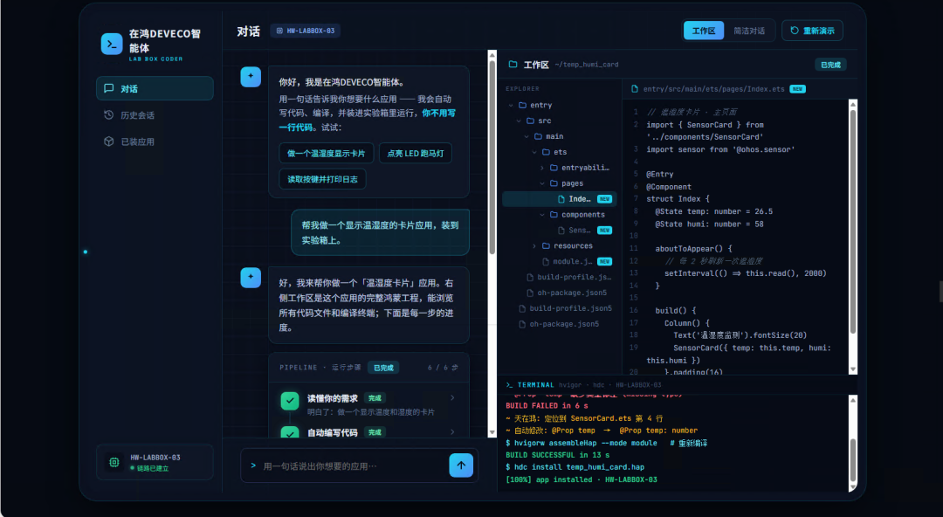
Task: Click the BUILD FAILED terminal line
Action: [547, 406]
